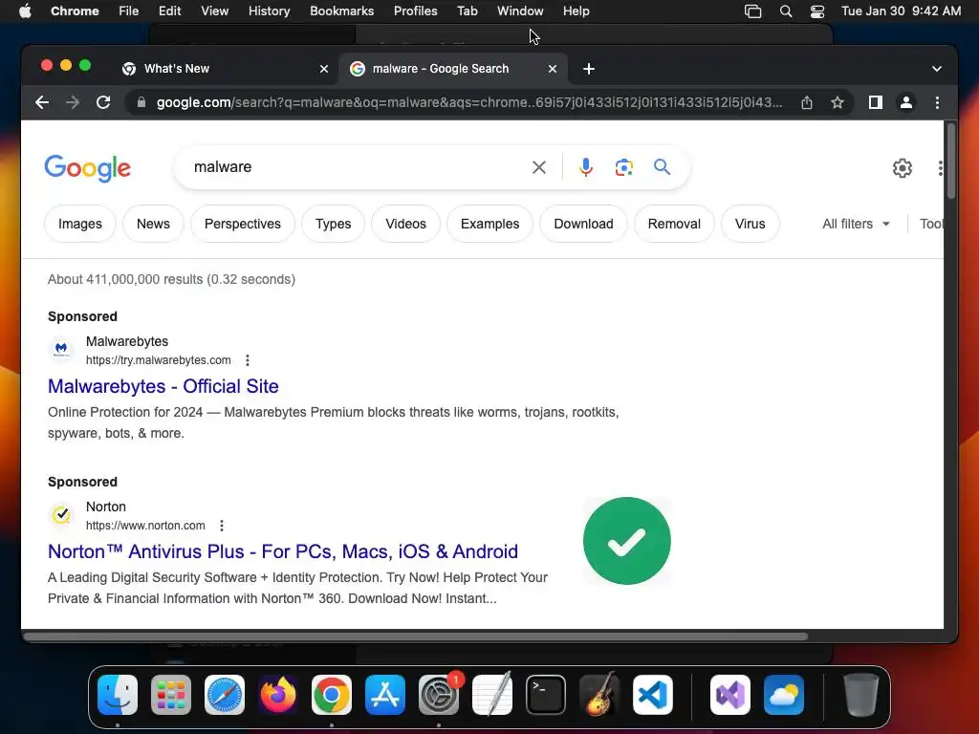Click the date and time in menu bar
This screenshot has width=979, height=734.
click(901, 11)
